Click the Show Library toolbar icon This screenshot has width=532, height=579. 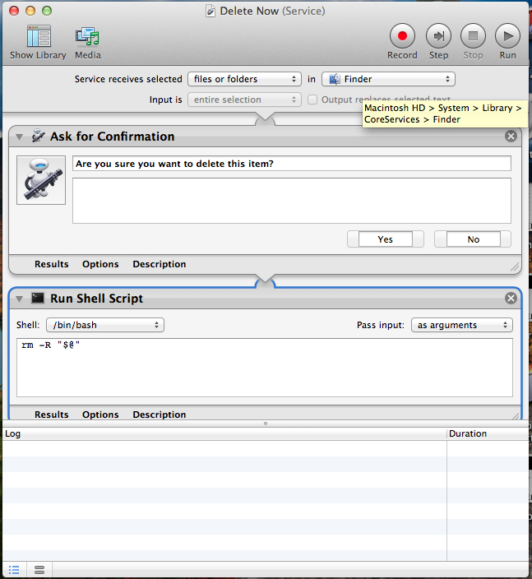point(39,36)
